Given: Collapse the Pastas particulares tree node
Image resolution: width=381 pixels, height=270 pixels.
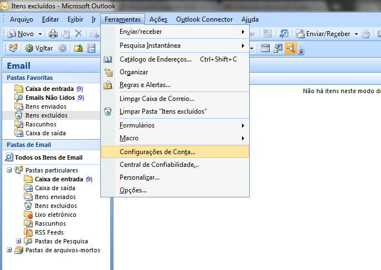Looking at the screenshot, I should click(9, 170).
